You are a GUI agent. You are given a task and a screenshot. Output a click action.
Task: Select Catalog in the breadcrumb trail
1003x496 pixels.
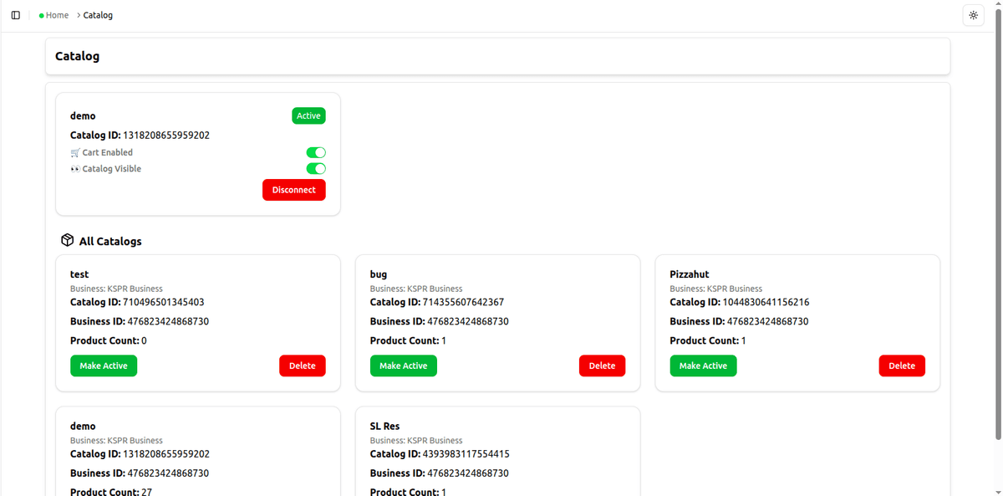[x=98, y=15]
